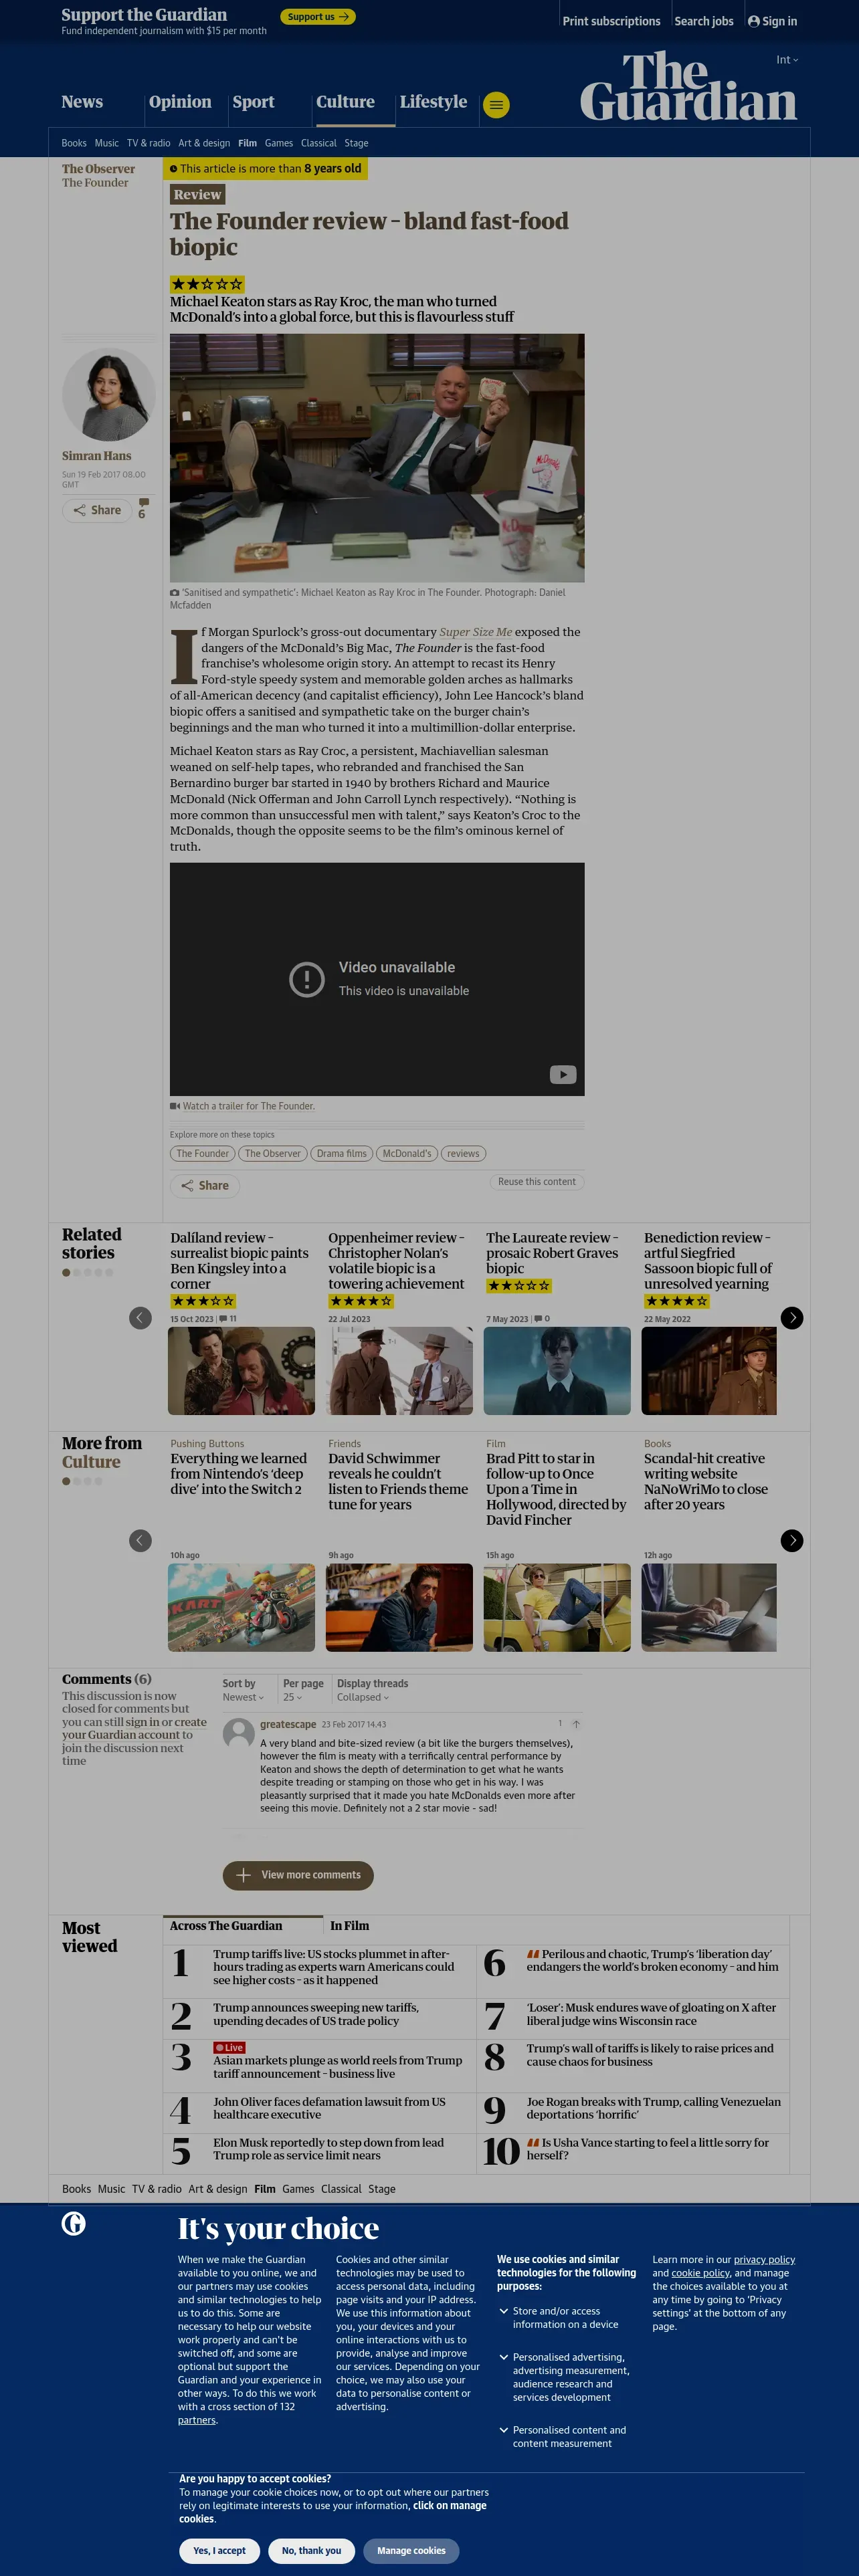The height and width of the screenshot is (2576, 859).
Task: Open the Nintendo Switch 2 story thumbnail
Action: pos(241,1607)
